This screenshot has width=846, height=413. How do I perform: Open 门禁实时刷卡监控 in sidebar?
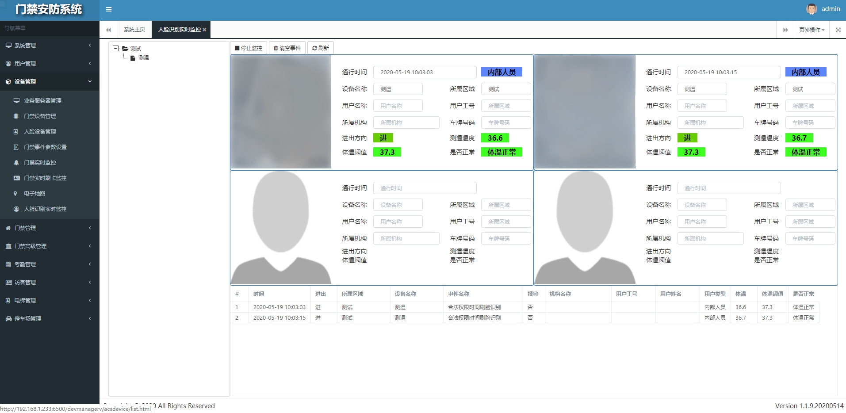point(45,178)
